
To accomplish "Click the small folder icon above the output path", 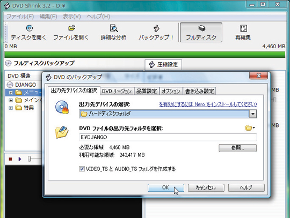I will (x=250, y=127).
